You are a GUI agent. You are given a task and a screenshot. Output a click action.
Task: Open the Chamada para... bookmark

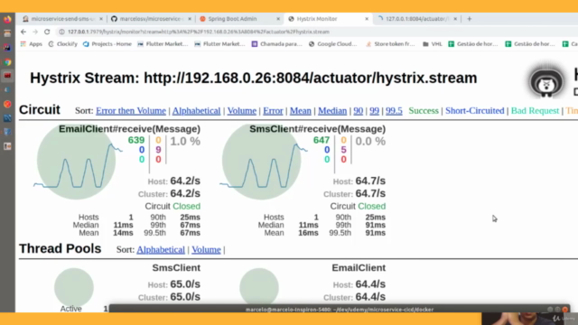point(276,44)
